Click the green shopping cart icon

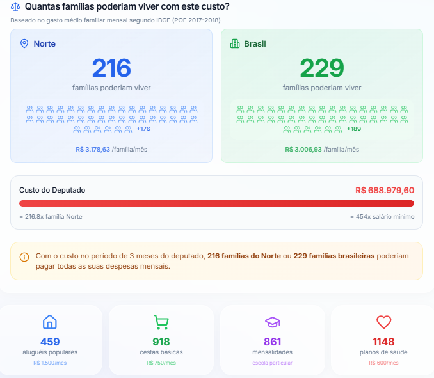pos(161,322)
